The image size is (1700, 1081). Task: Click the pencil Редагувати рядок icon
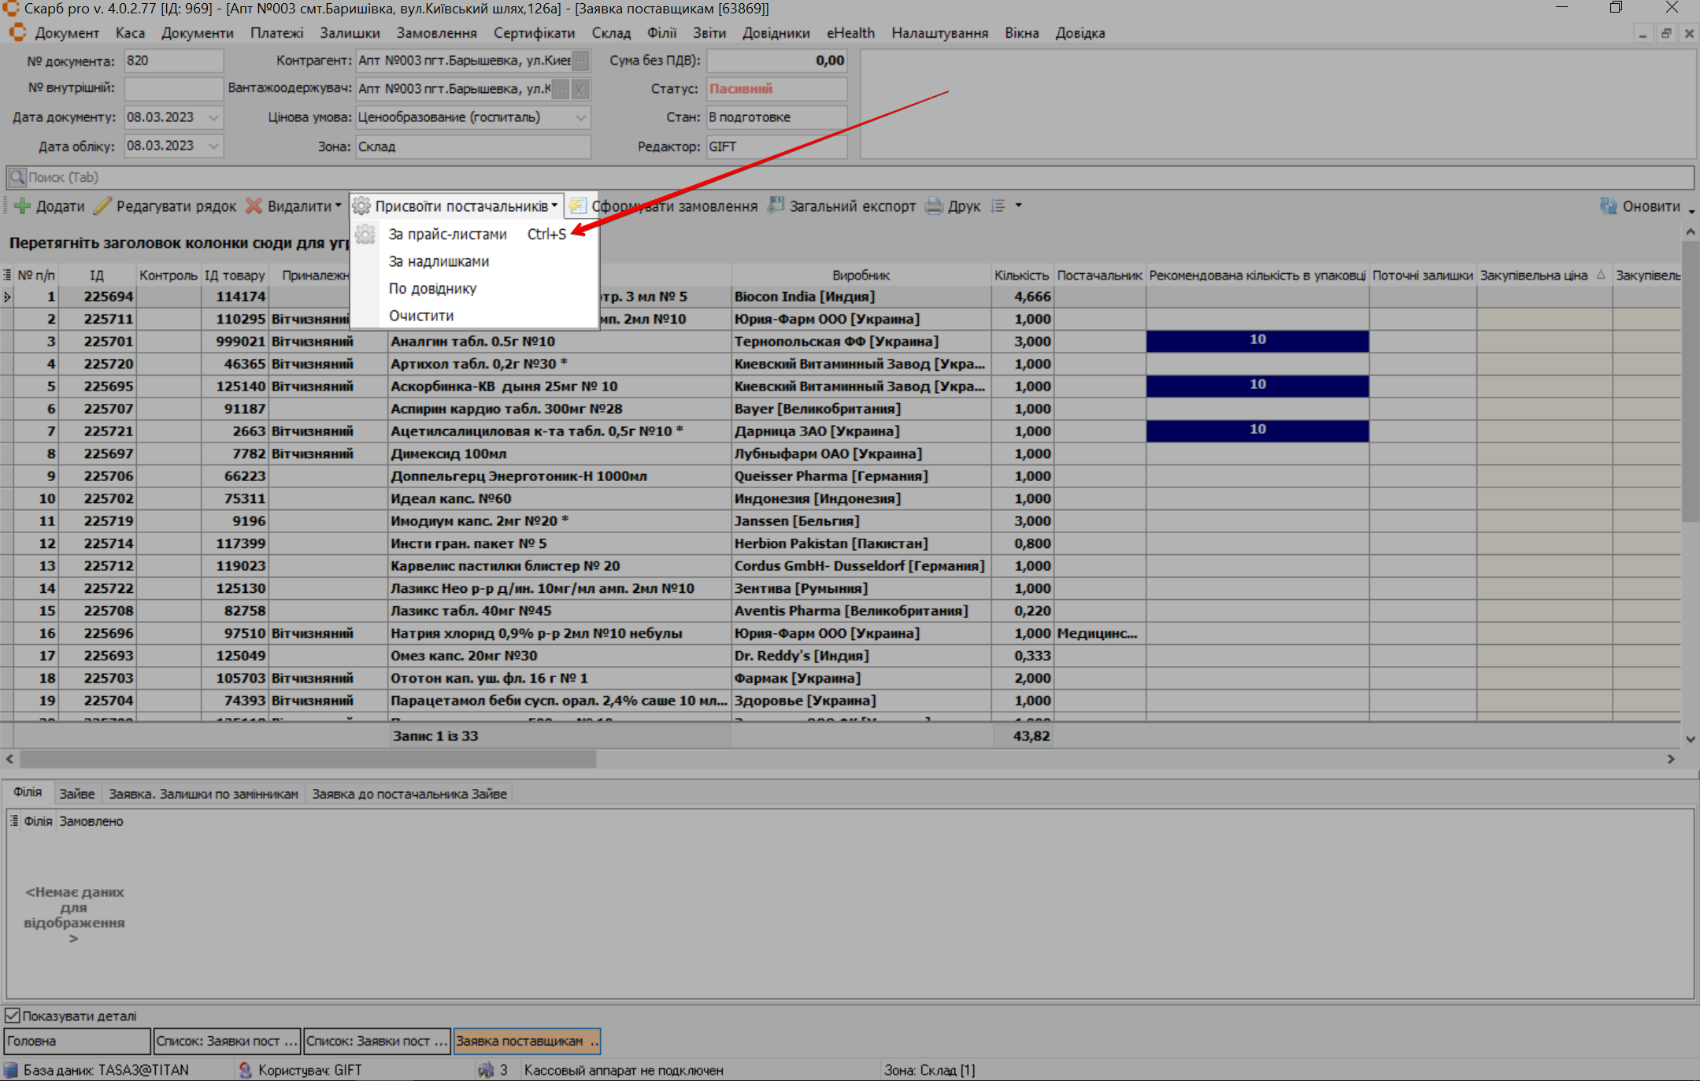[x=102, y=206]
